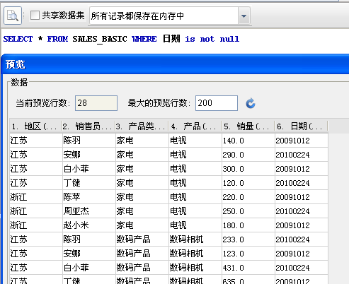Click the blue refresh arrow icon
This screenshot has height=284, width=349.
[x=251, y=103]
